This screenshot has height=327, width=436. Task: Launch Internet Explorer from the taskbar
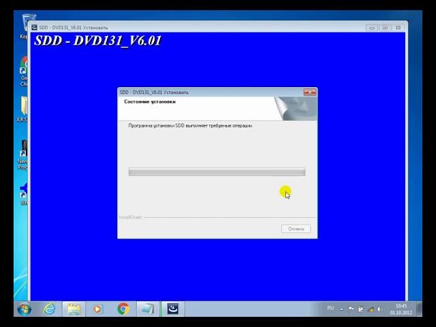pos(49,309)
